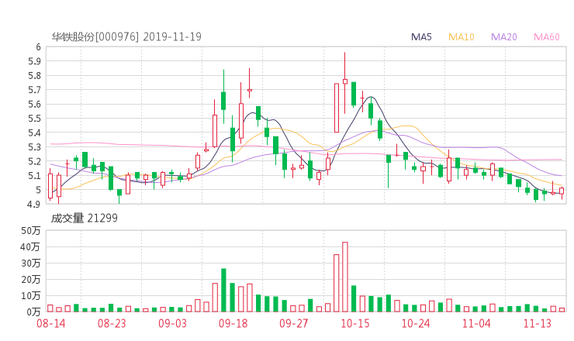Click the 50万 volume axis label

pos(31,231)
